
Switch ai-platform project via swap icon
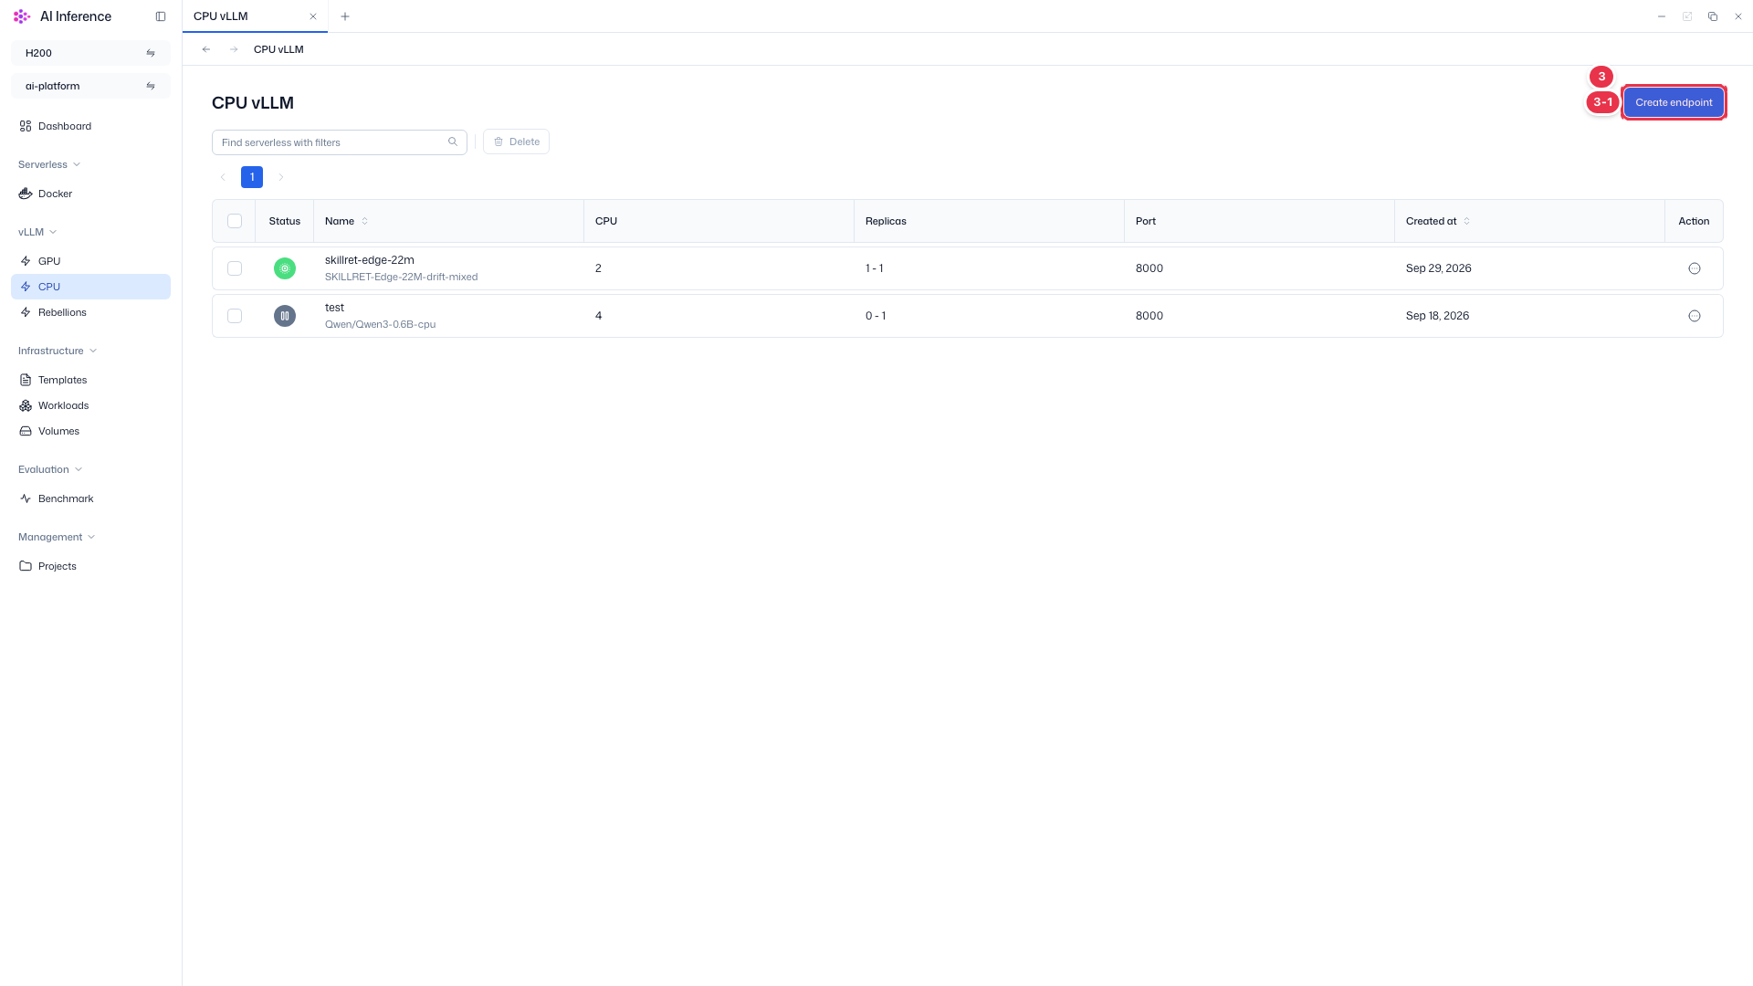[151, 86]
